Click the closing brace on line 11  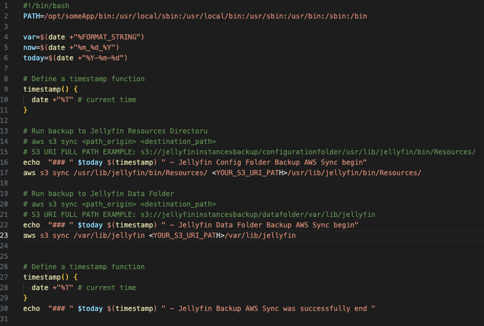(26, 110)
